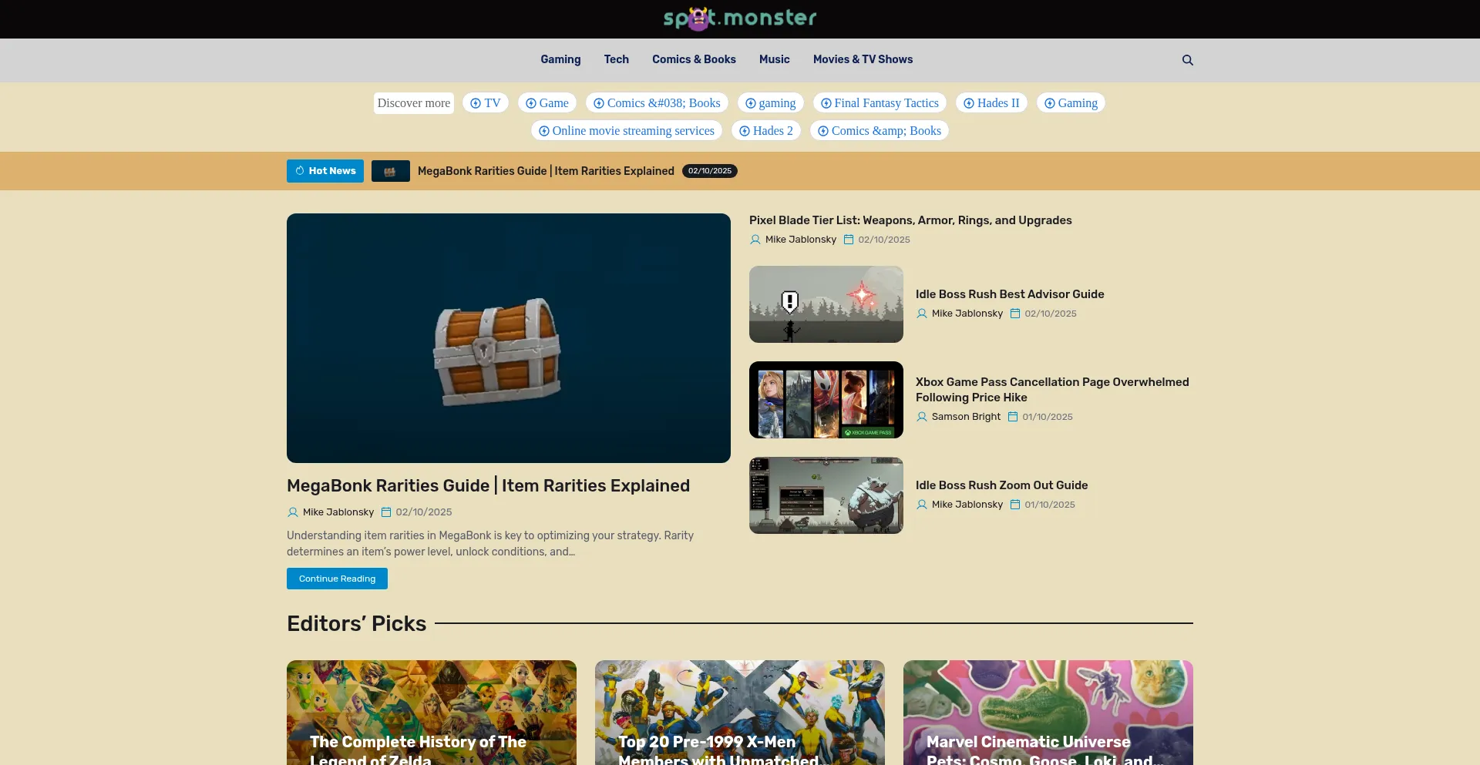Screen dimensions: 1480x765
Task: Click the large MegaBonk treasure chest image
Action: tap(508, 338)
